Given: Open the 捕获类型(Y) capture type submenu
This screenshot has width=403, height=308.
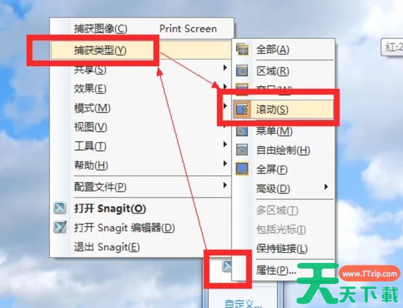Looking at the screenshot, I should coord(142,51).
